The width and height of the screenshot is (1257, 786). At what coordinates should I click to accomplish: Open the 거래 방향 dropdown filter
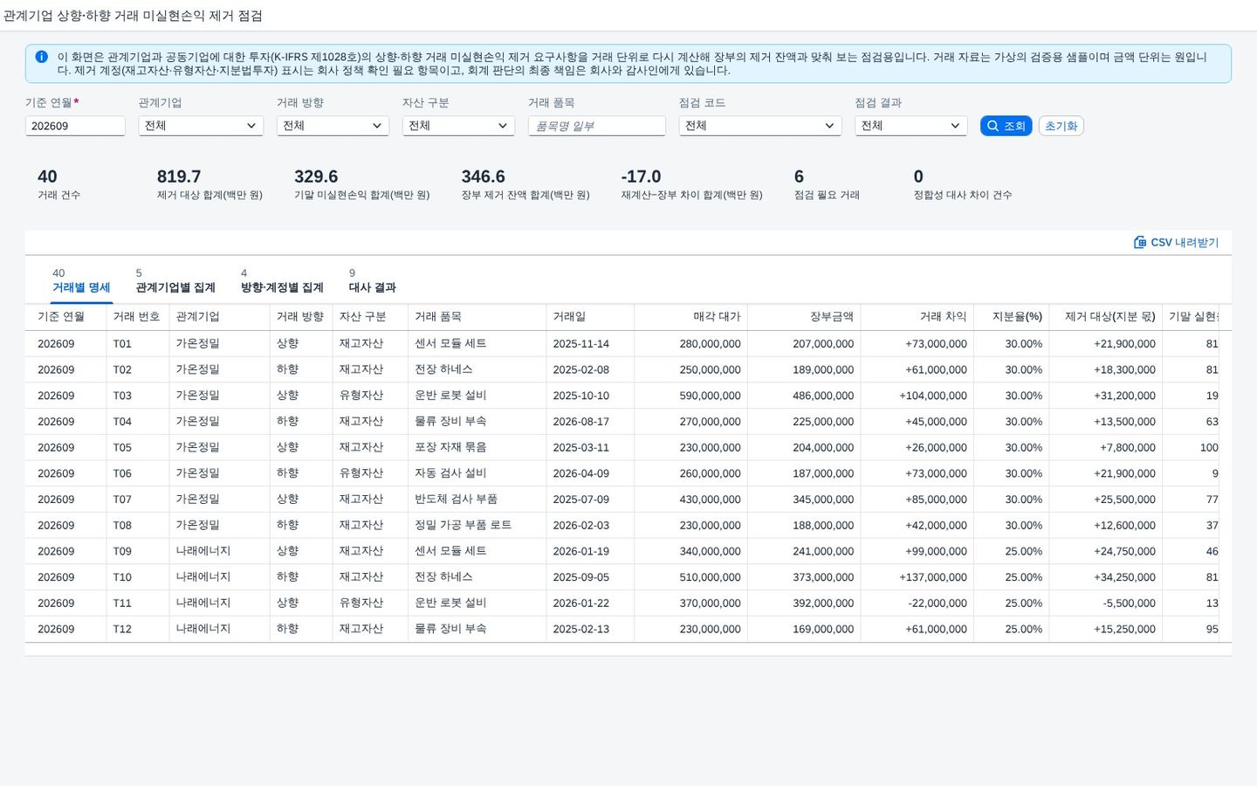[333, 126]
